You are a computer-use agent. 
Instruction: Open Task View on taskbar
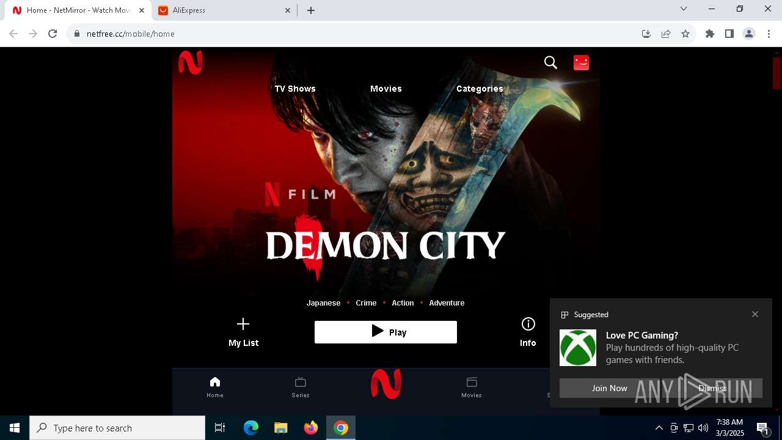pyautogui.click(x=220, y=428)
